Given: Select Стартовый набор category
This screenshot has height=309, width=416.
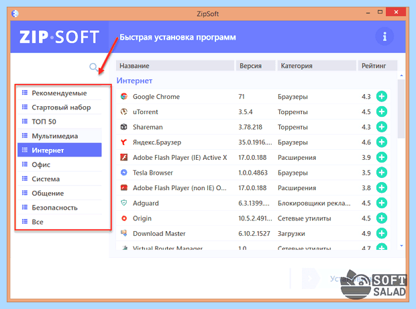Looking at the screenshot, I should pos(60,107).
